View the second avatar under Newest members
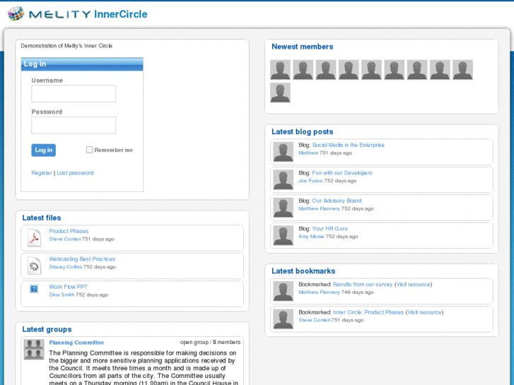 303,69
